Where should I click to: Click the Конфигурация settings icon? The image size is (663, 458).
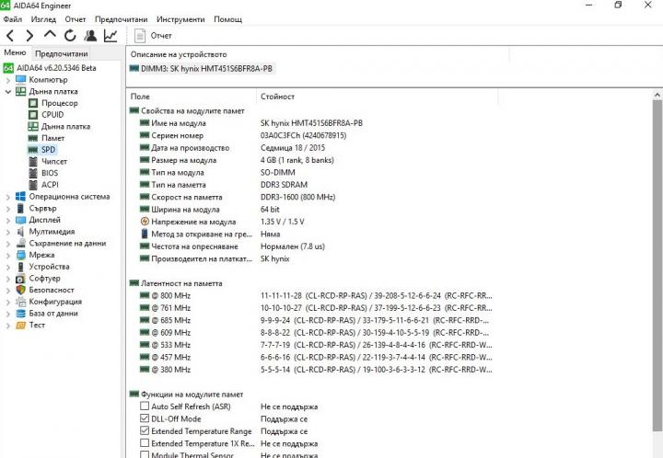20,302
